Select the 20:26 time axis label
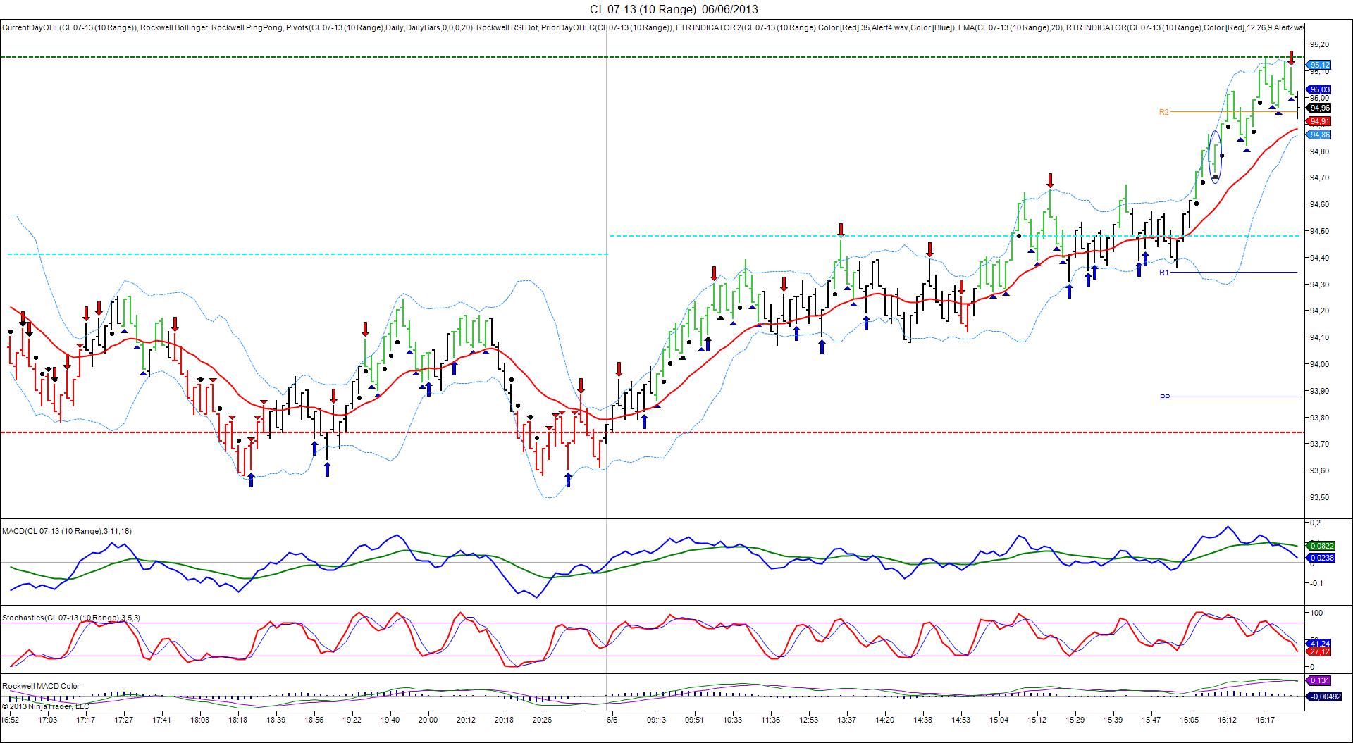1353x743 pixels. [x=542, y=720]
